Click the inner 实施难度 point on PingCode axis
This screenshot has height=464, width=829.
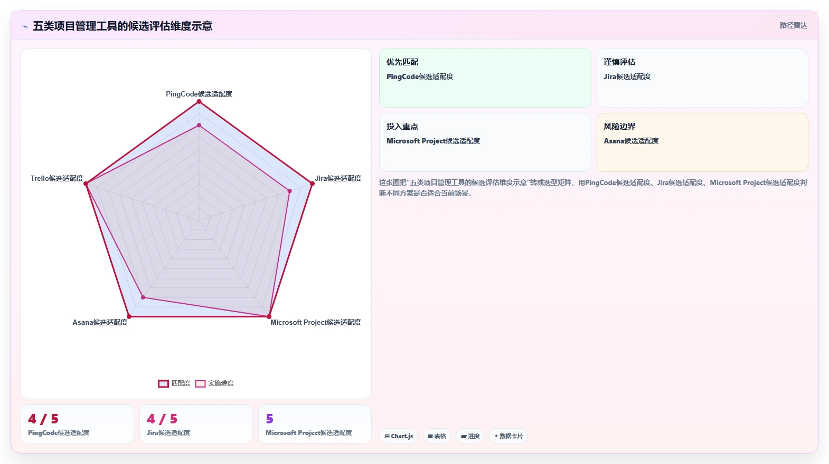199,125
